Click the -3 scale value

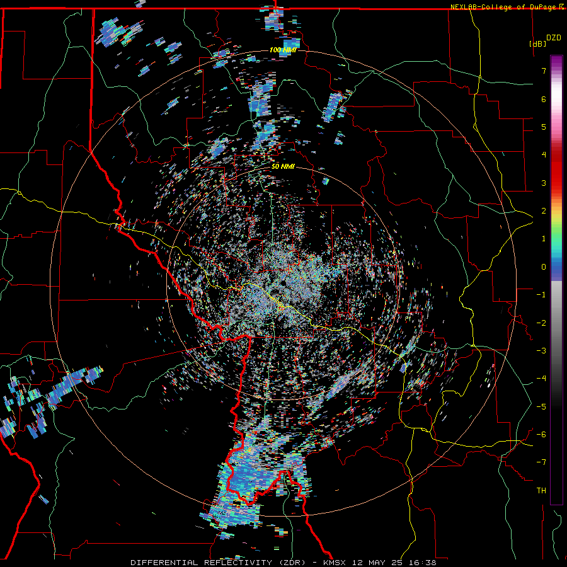541,351
